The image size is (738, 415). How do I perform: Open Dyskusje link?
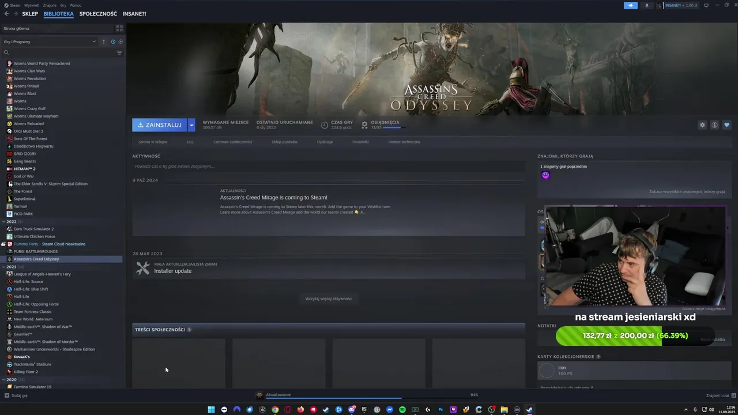(325, 142)
